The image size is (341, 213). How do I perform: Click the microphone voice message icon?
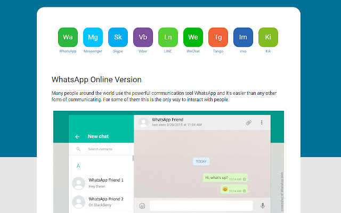pos(263,206)
